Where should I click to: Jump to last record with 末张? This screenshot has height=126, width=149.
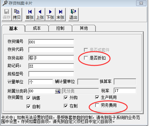coord(60,15)
